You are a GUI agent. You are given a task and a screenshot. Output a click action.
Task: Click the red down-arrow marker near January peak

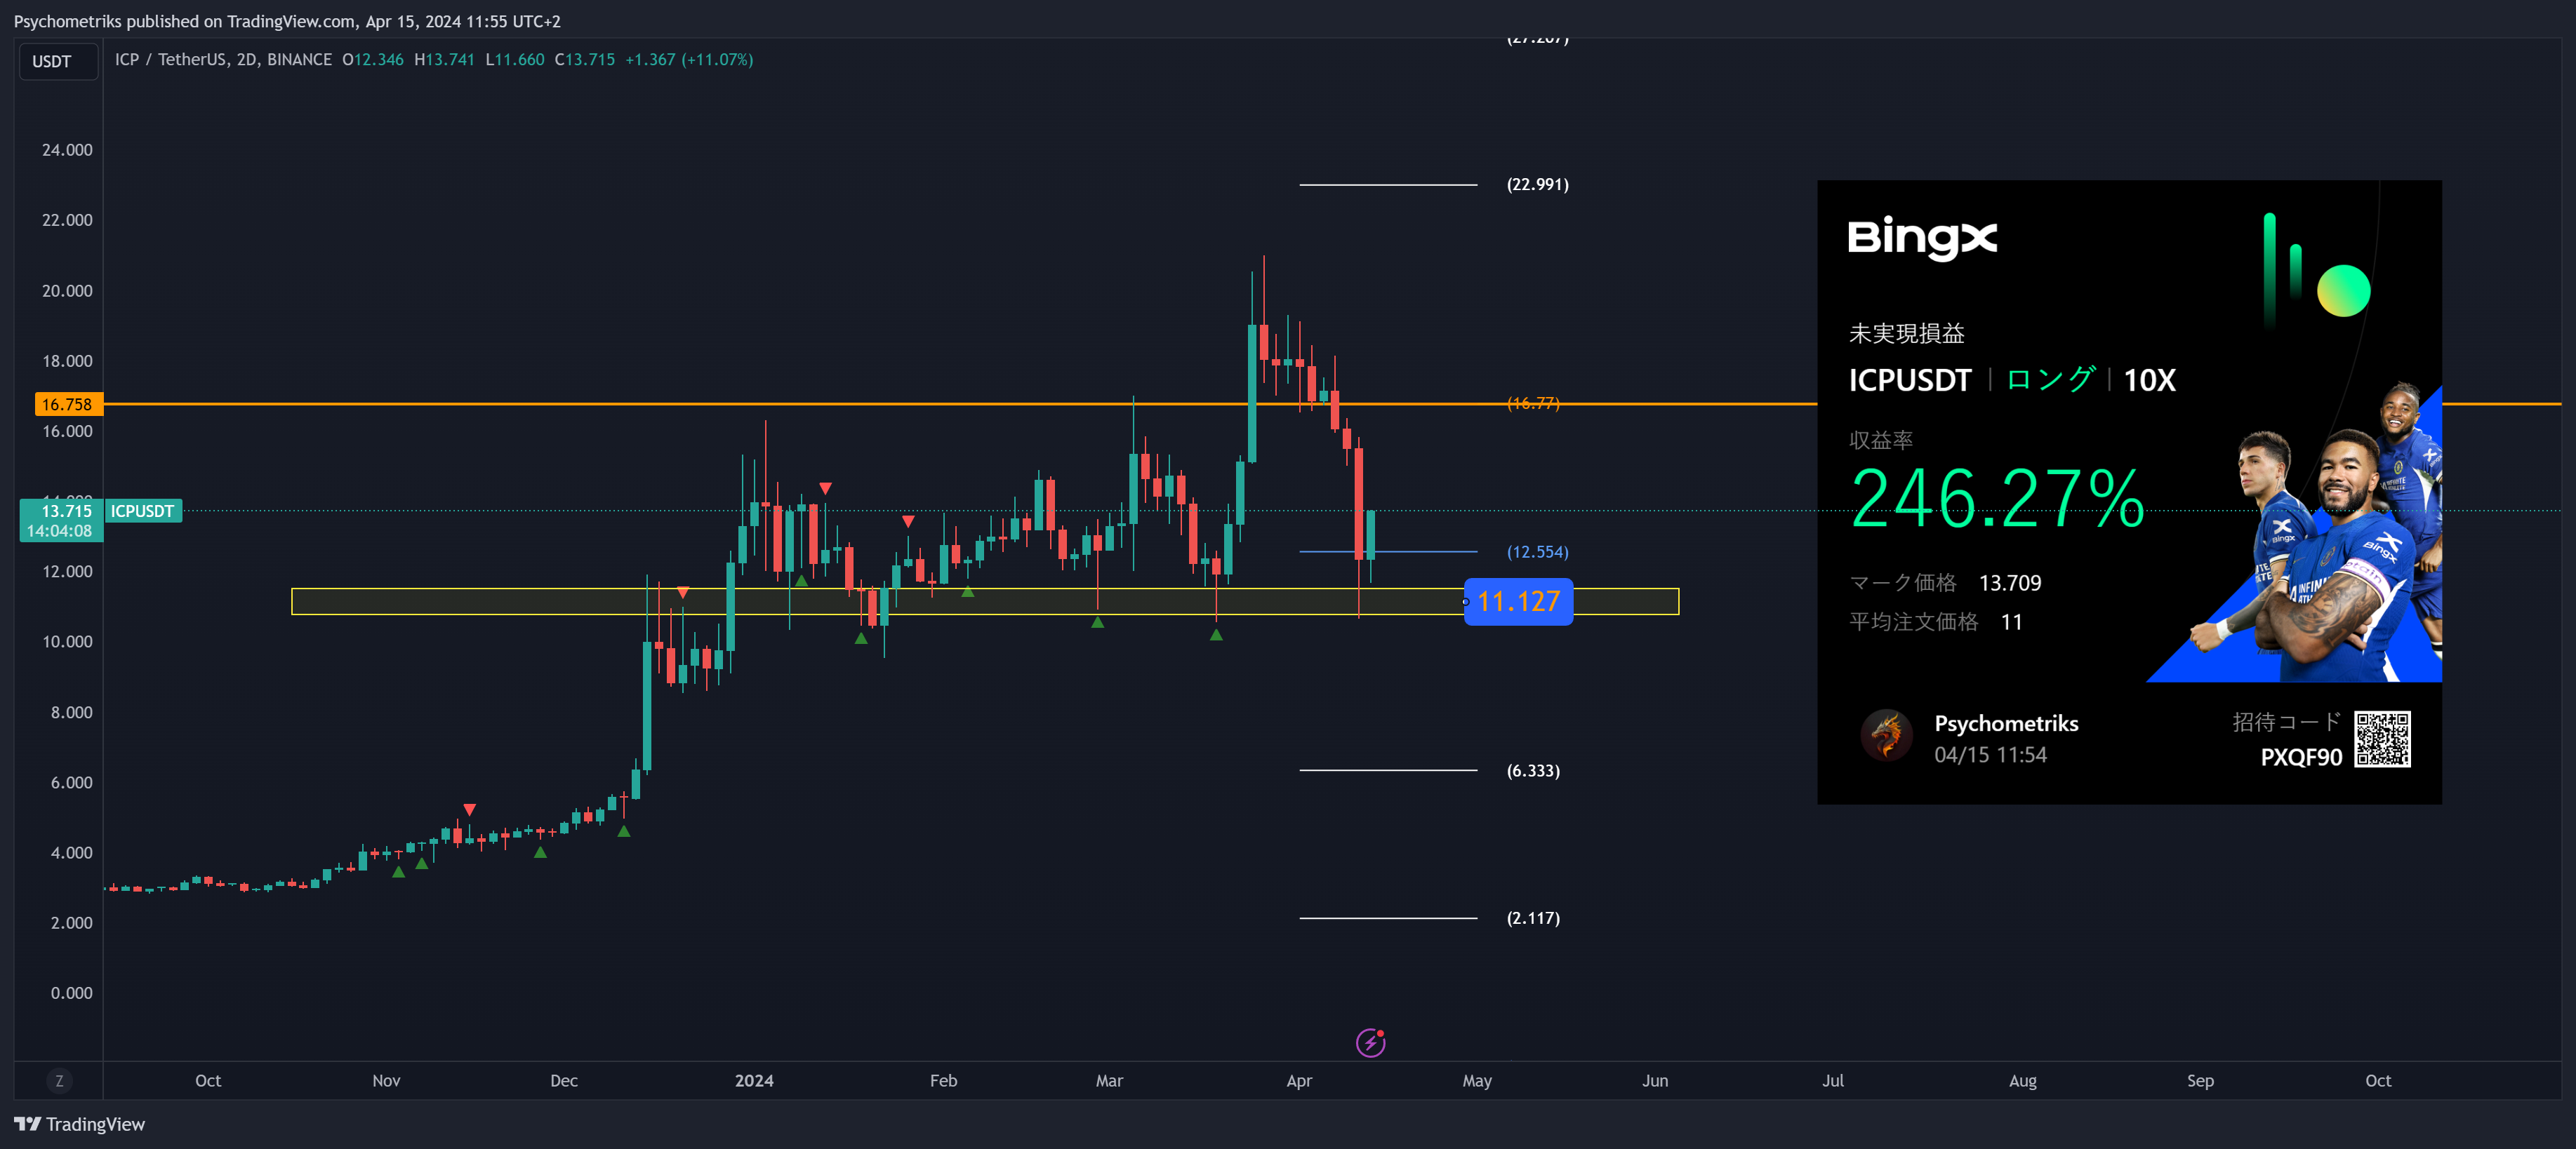825,488
